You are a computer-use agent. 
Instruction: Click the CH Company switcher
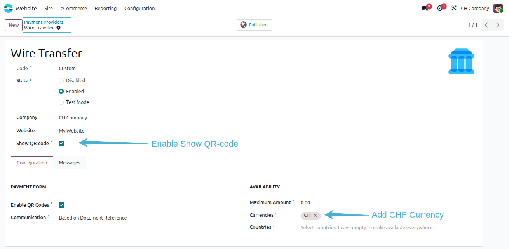pos(475,8)
